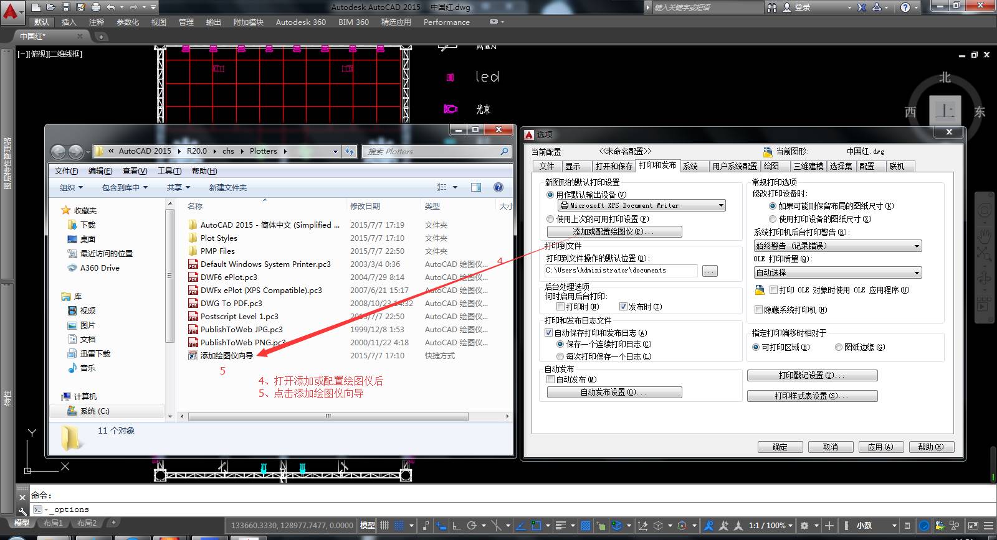Expand the 始终警告 (记录错误) dropdown
The image size is (997, 540).
click(837, 246)
